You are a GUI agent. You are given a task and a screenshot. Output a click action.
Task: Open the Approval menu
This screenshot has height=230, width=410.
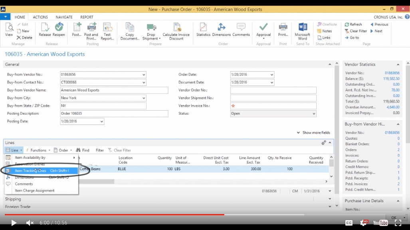click(x=263, y=31)
